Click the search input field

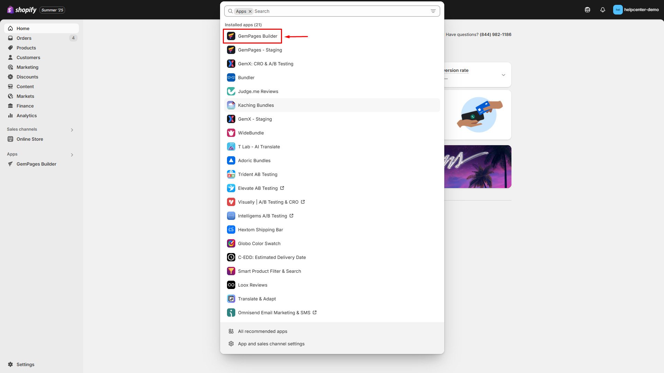tap(339, 11)
